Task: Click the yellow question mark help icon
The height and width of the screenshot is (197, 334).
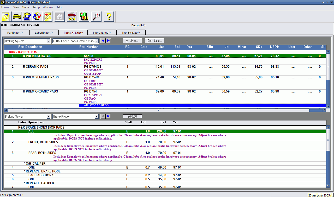Action: [109, 16]
